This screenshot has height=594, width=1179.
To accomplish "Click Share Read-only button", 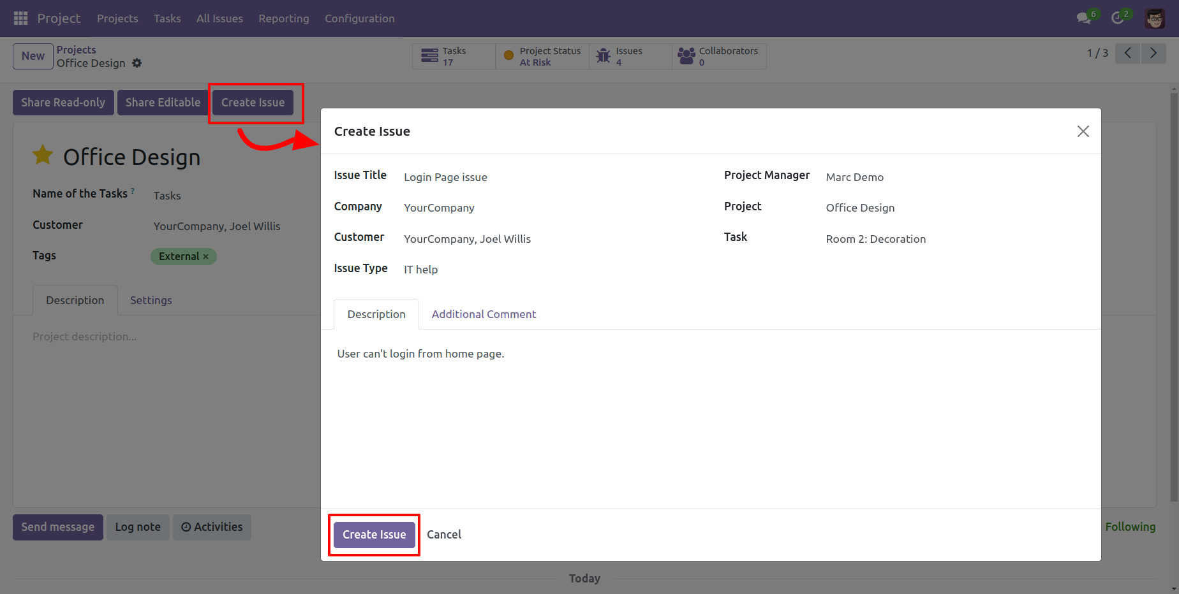I will [63, 103].
